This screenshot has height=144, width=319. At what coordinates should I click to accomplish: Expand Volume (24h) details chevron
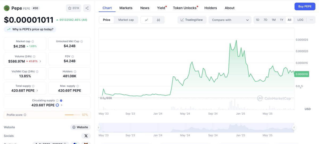pos(40,61)
